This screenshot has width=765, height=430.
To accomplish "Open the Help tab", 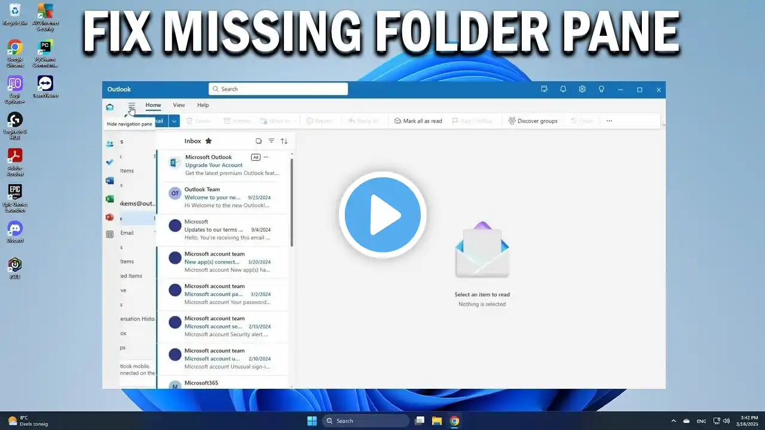I will (203, 105).
